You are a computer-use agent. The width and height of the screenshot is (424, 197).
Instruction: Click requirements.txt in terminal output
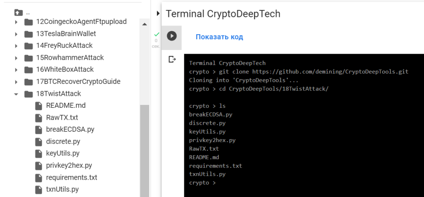215,166
